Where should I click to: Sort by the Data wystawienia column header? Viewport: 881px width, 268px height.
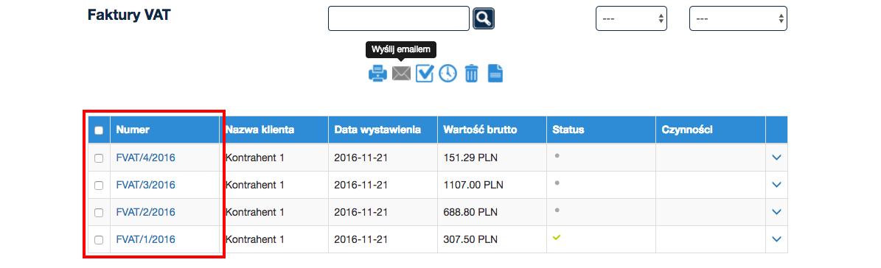tap(377, 130)
